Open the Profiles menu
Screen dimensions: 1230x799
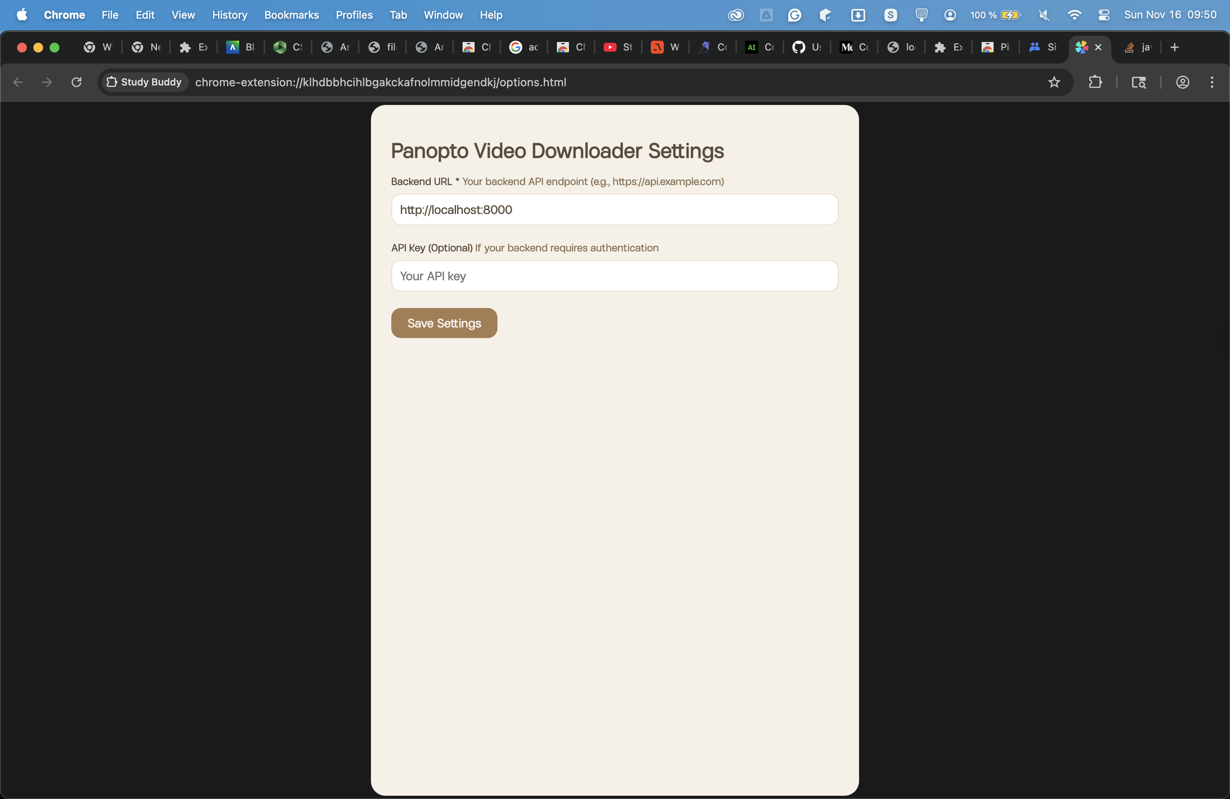coord(354,15)
